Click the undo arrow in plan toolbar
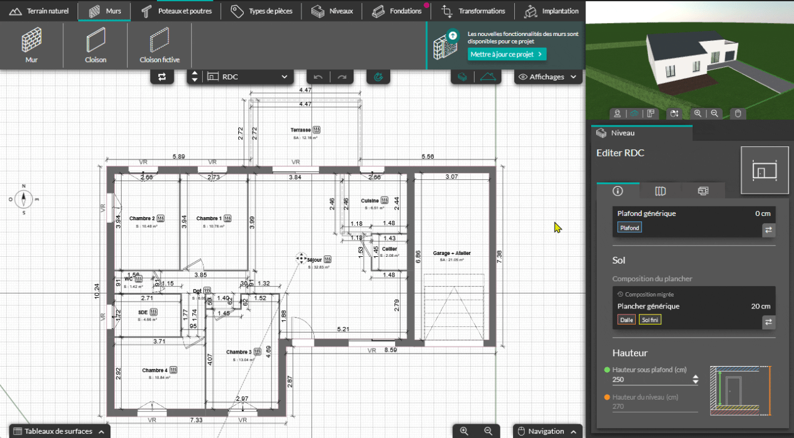 (x=318, y=77)
